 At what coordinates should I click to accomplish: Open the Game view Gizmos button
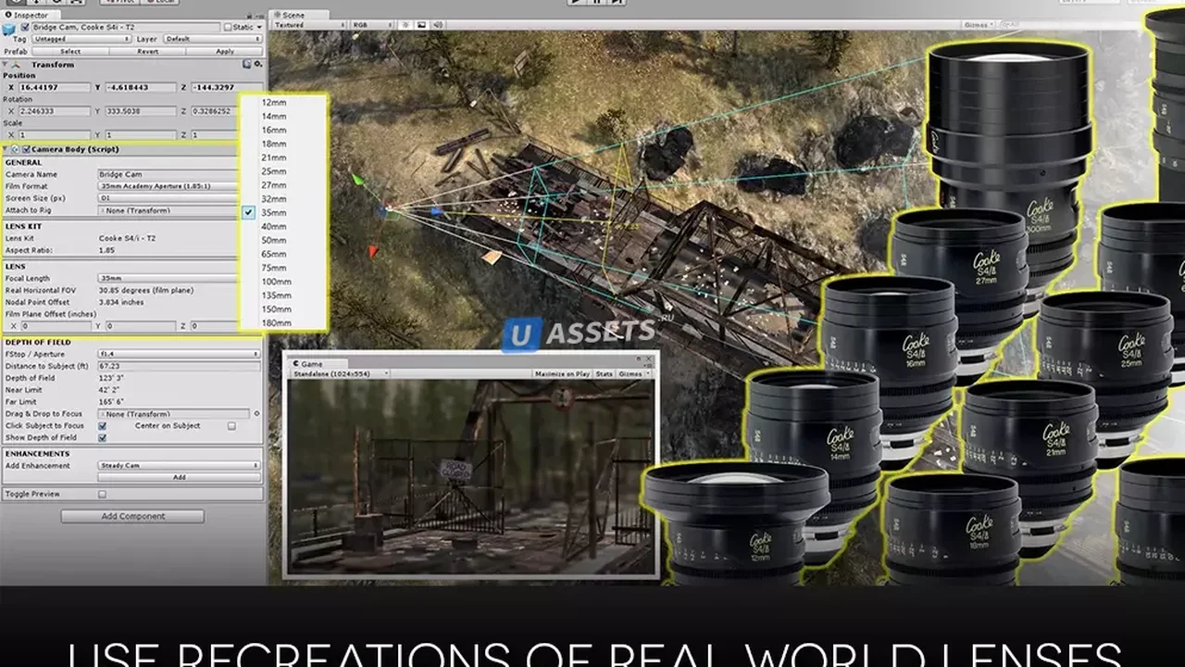[635, 374]
